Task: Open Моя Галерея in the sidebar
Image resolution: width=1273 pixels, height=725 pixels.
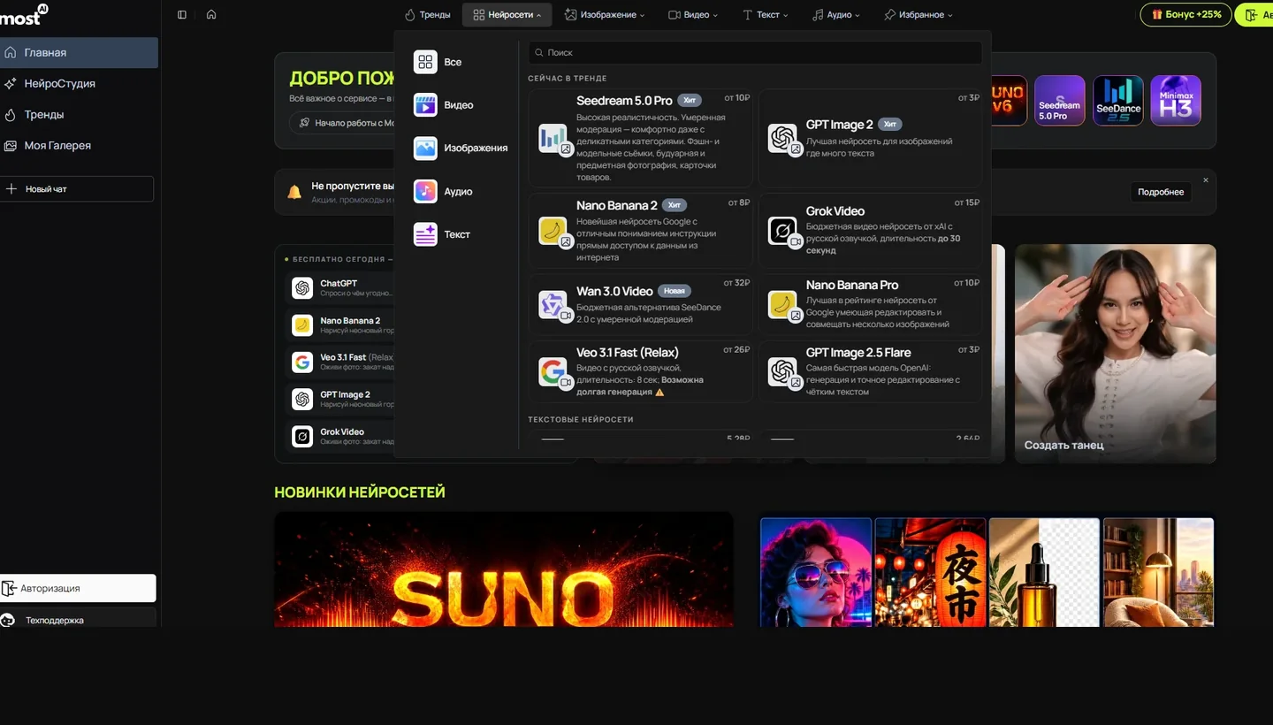Action: point(78,146)
